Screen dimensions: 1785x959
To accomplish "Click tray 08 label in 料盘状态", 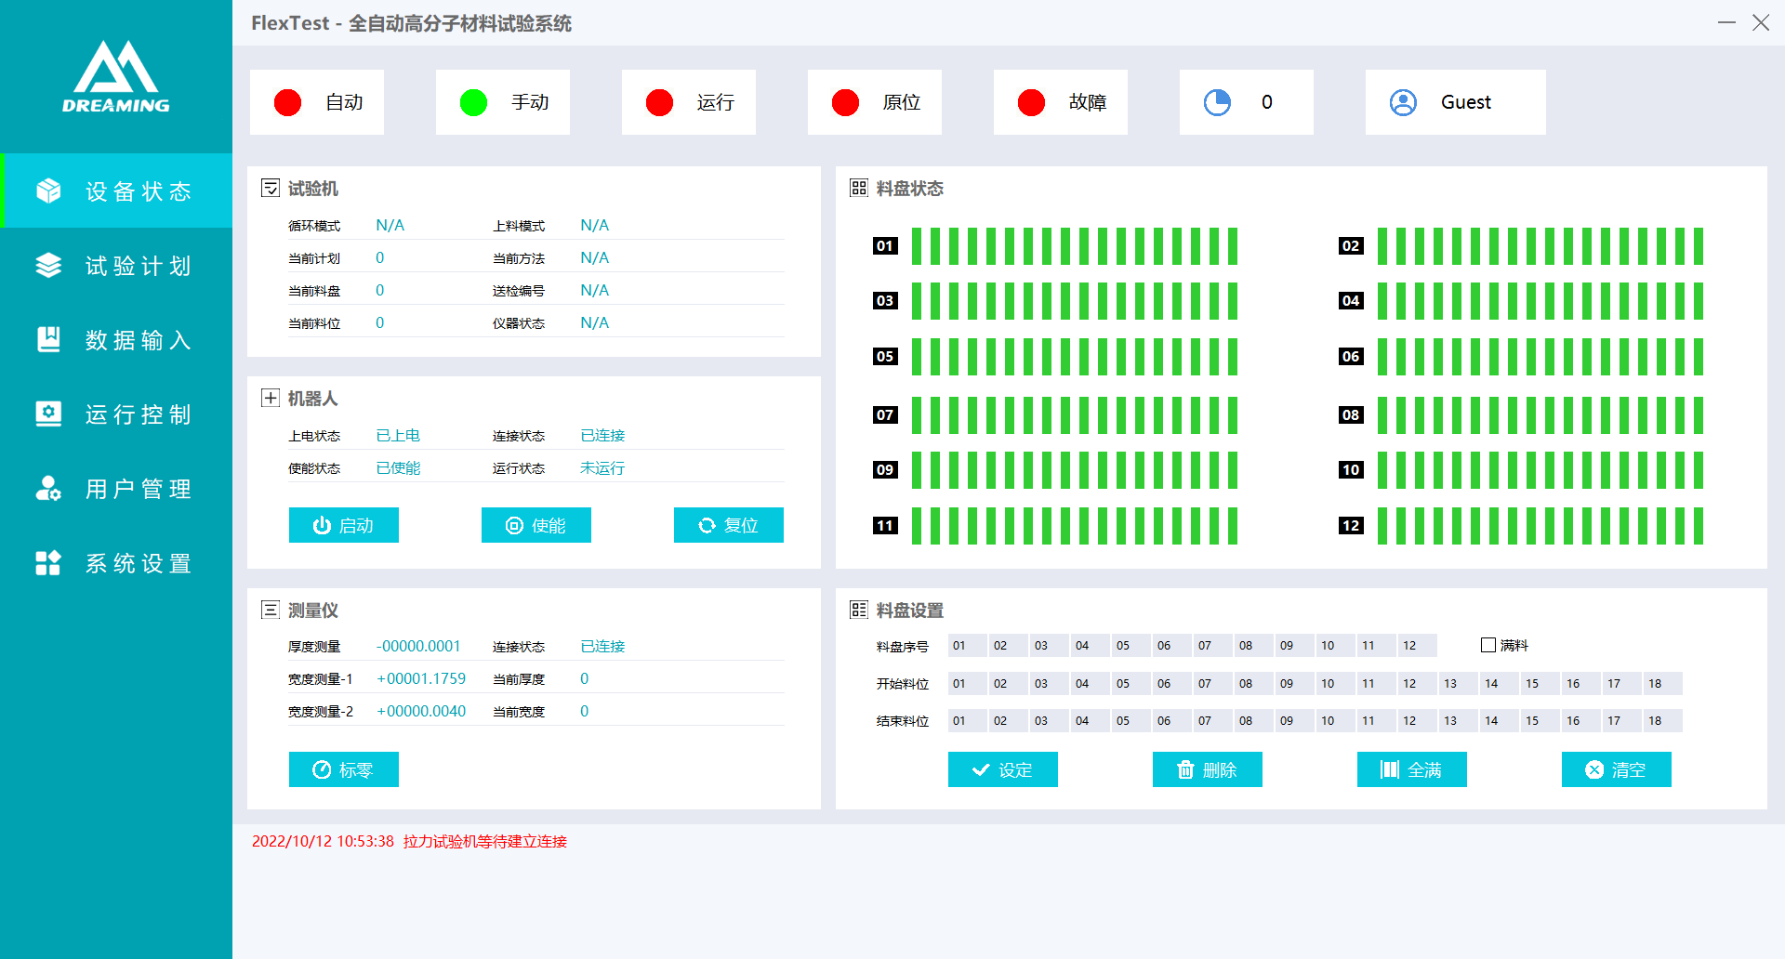I will (x=1351, y=415).
